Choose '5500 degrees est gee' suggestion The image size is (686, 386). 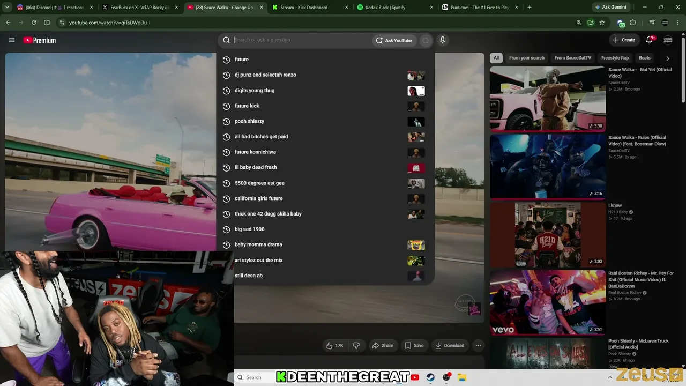point(325,183)
